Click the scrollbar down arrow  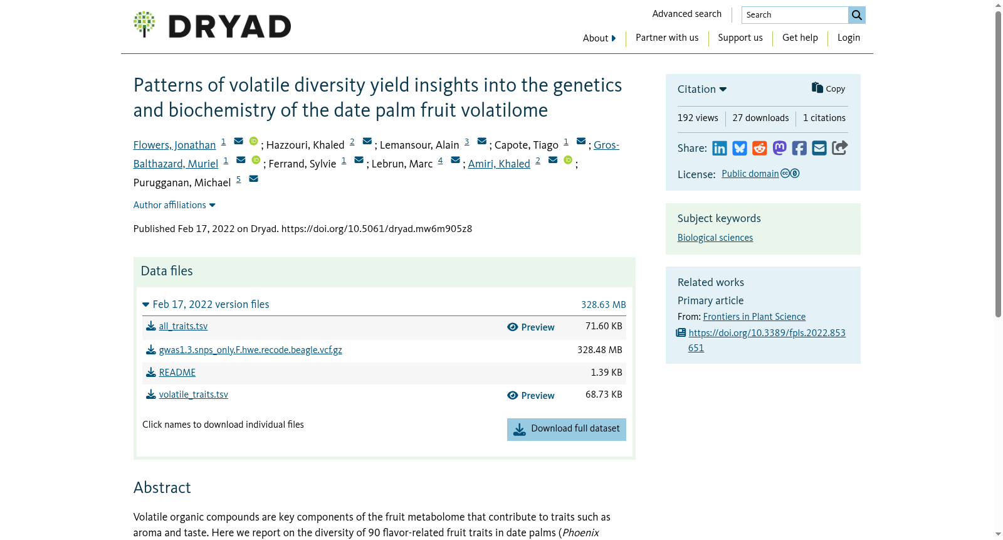(999, 535)
